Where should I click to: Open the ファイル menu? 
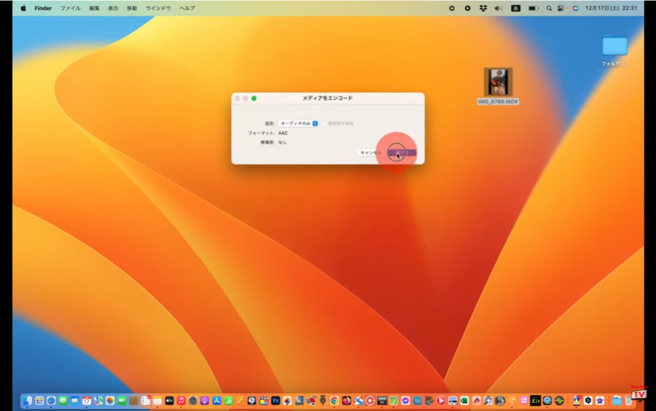click(x=71, y=8)
